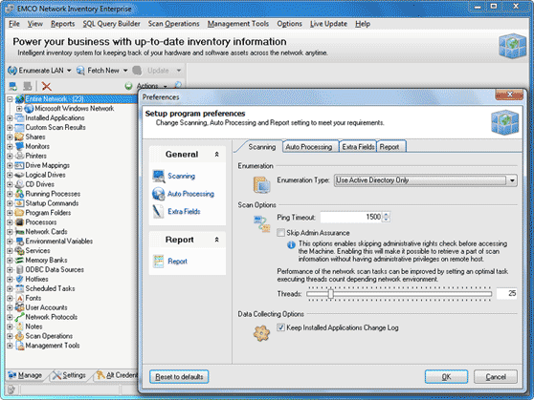Viewport: 534px width, 400px height.
Task: Select the ODBC Data Sources icon
Action: point(19,270)
